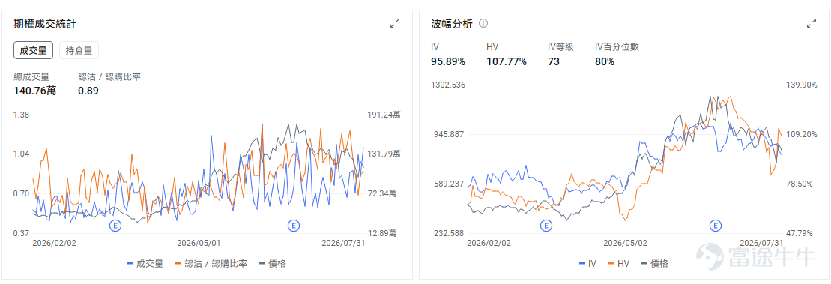
Task: Toggle the 認沽 / 認購比率 legend series
Action: click(x=211, y=263)
